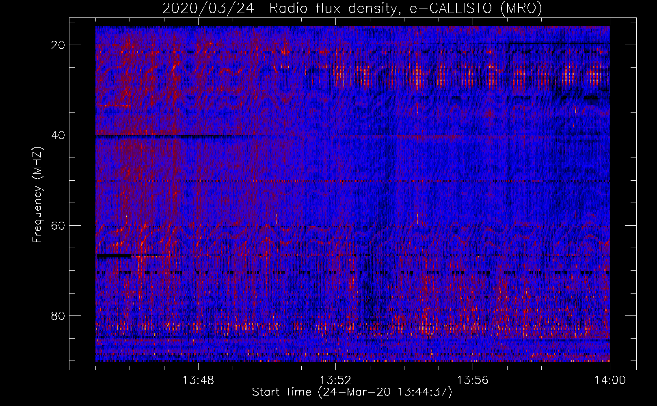
Task: Click the 13:52 time tick label
Action: pos(335,380)
